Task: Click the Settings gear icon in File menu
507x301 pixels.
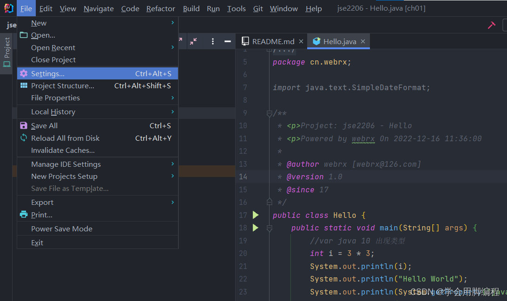Action: (24, 74)
